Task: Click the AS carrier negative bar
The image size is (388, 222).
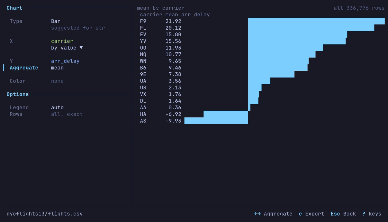Action: pos(216,121)
